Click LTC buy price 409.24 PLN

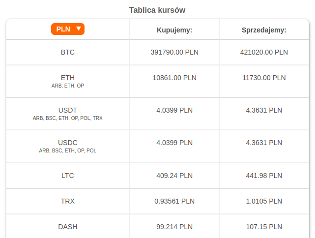[x=174, y=175]
